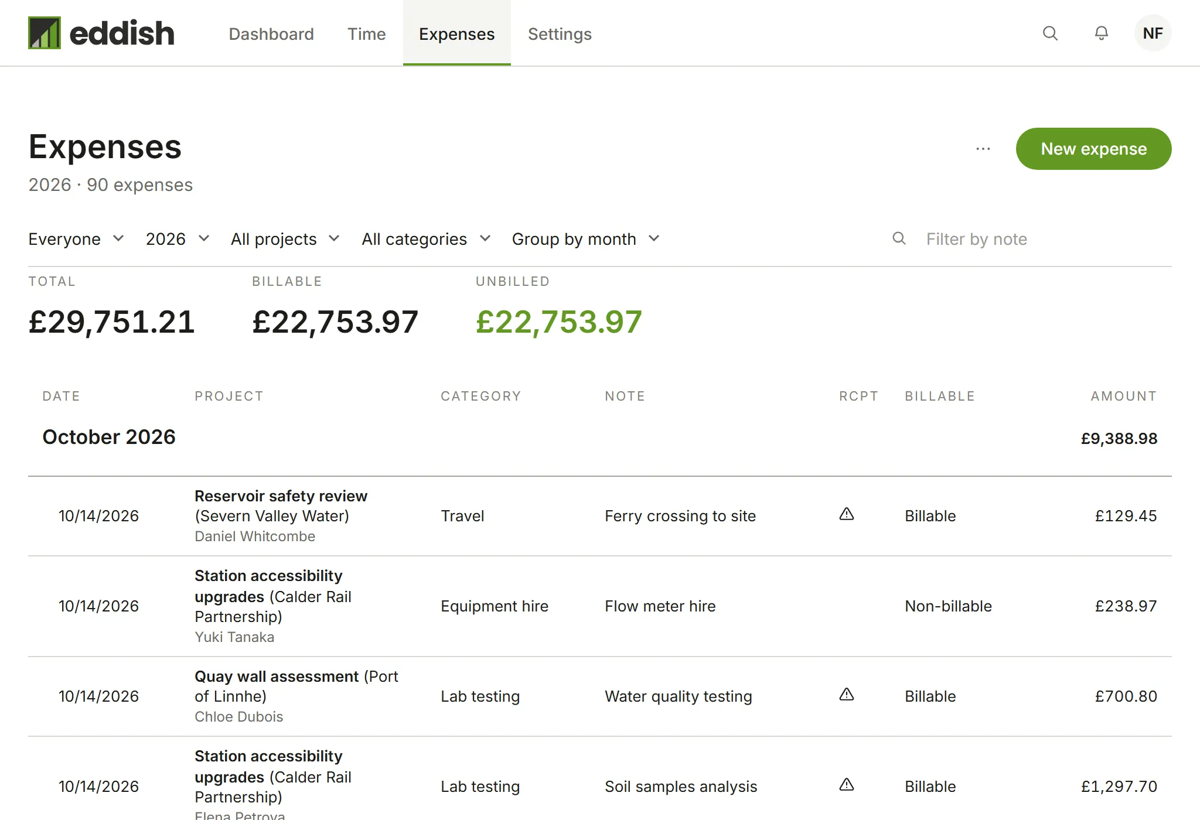Viewport: 1200px width, 820px height.
Task: Go to the Dashboard tab
Action: 271,34
